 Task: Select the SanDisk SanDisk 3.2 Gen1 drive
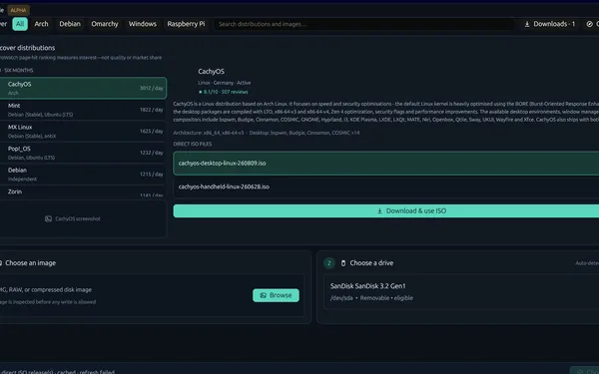click(x=461, y=291)
